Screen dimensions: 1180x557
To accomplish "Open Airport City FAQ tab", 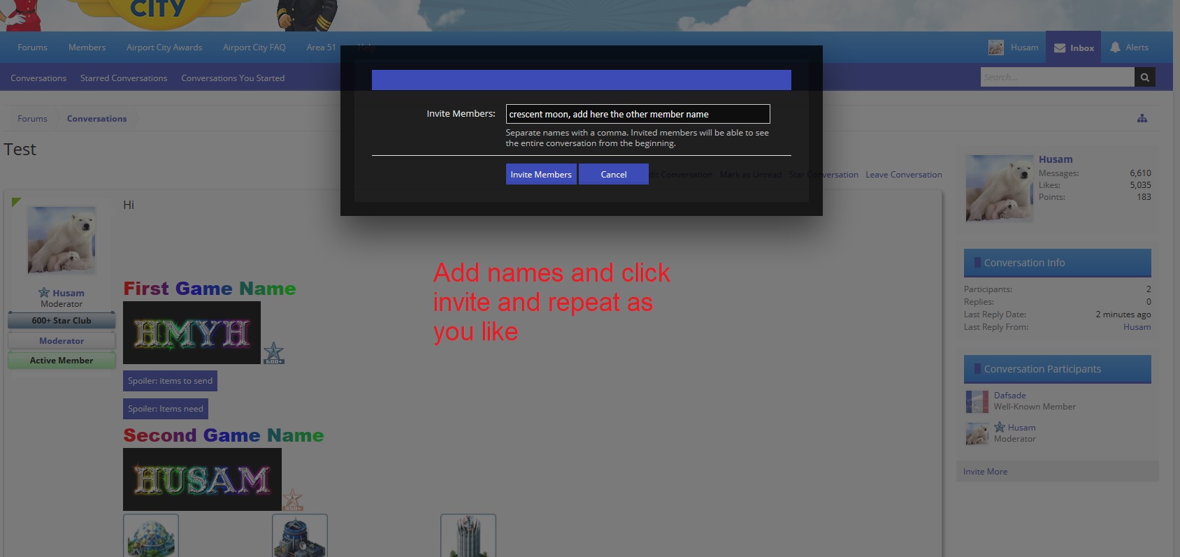I will coord(254,48).
